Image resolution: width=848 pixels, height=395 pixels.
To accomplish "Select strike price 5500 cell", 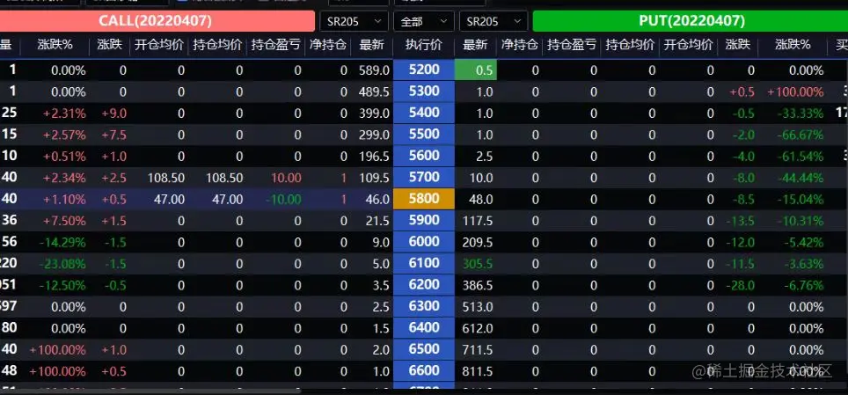I will point(424,135).
